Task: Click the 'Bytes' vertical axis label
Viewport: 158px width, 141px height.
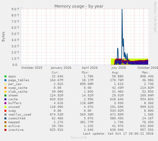Action: (3, 37)
